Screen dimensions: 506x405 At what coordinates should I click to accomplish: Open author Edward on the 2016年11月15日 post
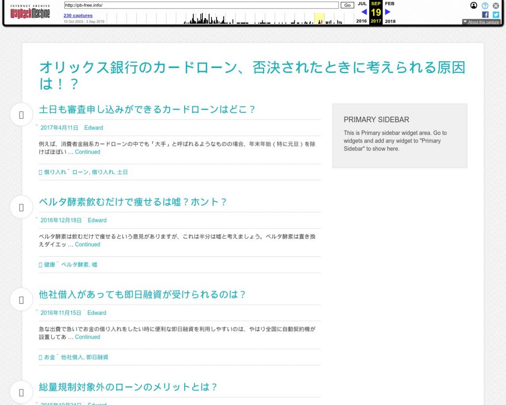(x=97, y=313)
